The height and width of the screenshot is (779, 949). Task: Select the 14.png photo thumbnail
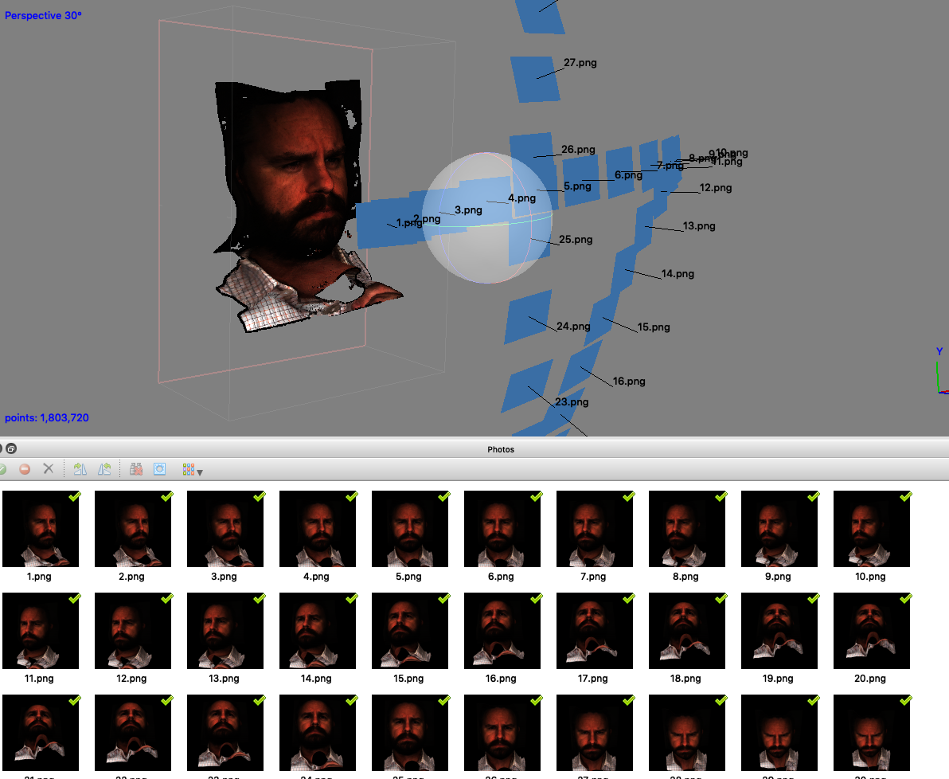click(318, 630)
